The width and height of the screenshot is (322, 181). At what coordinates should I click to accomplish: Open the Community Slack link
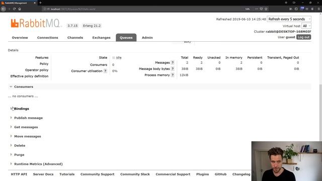135,174
